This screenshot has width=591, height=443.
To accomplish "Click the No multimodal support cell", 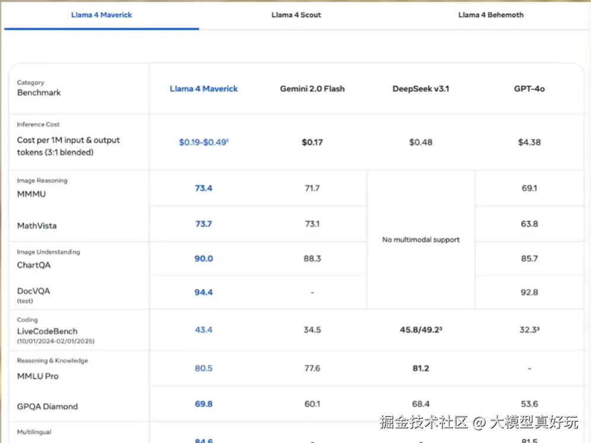I will click(420, 239).
